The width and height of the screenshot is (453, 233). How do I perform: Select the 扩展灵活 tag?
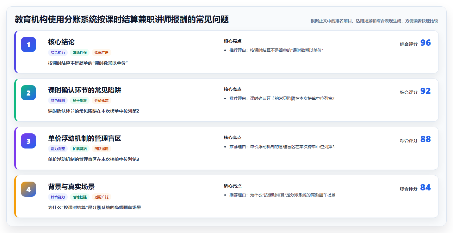click(80, 149)
